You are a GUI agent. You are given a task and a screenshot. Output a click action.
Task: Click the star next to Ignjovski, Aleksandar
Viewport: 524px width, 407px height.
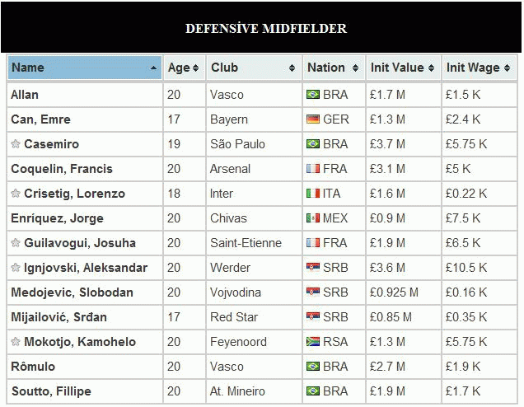(16, 267)
